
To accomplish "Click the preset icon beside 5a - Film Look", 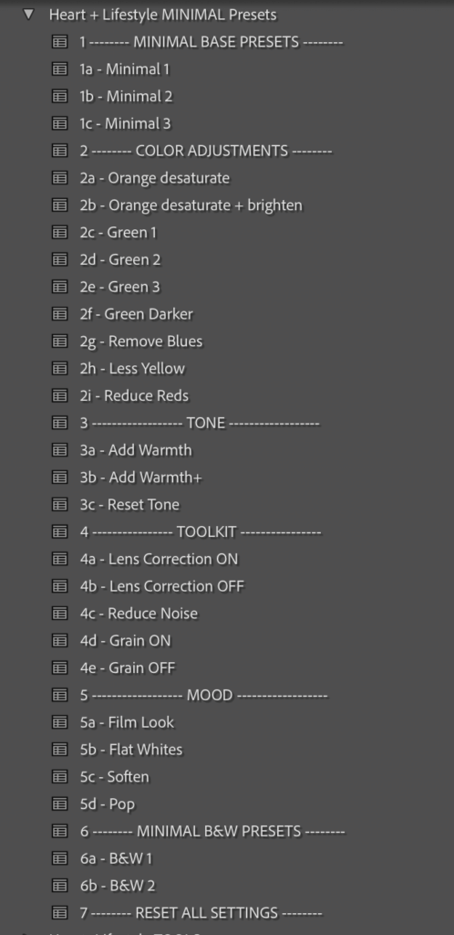I will pyautogui.click(x=59, y=723).
